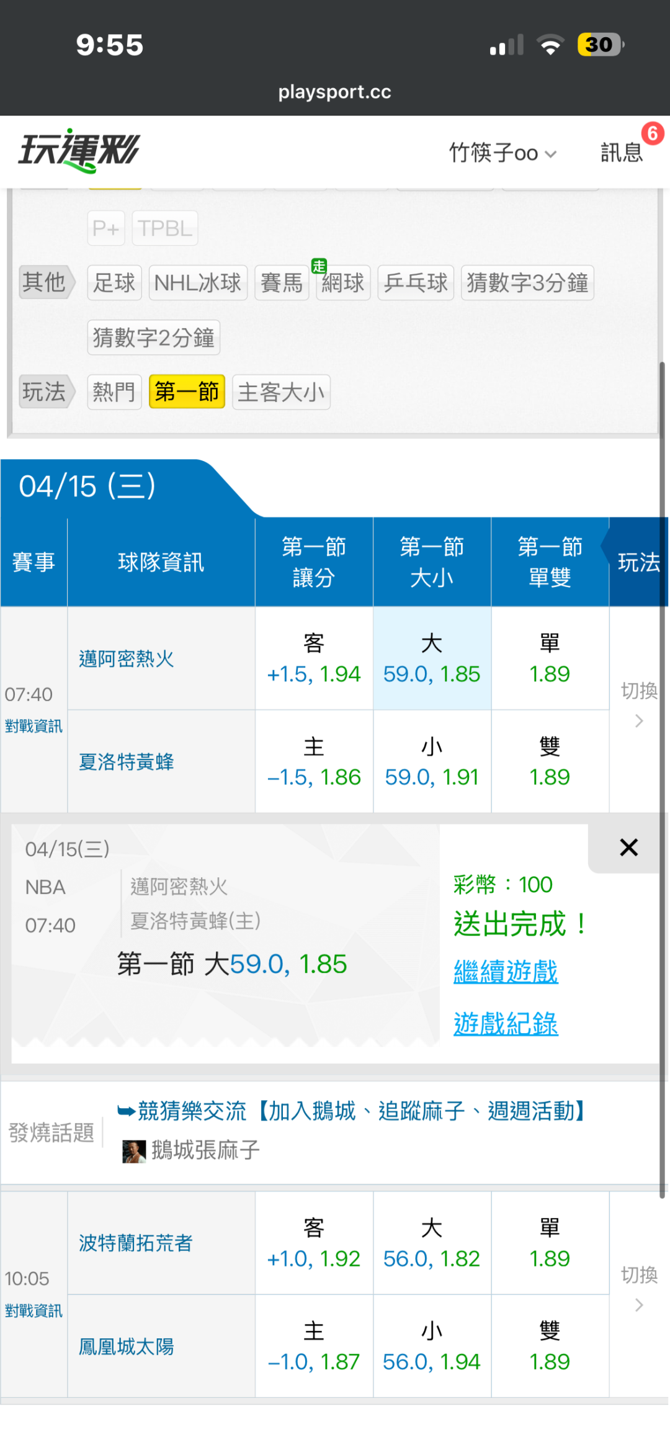Select the 第一節 play type tab
670x1450 pixels.
(187, 392)
